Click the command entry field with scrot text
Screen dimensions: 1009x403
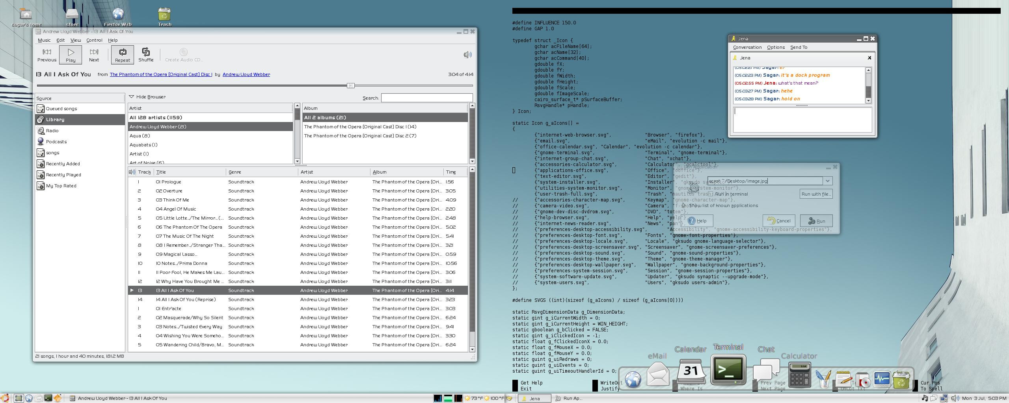[x=765, y=181]
